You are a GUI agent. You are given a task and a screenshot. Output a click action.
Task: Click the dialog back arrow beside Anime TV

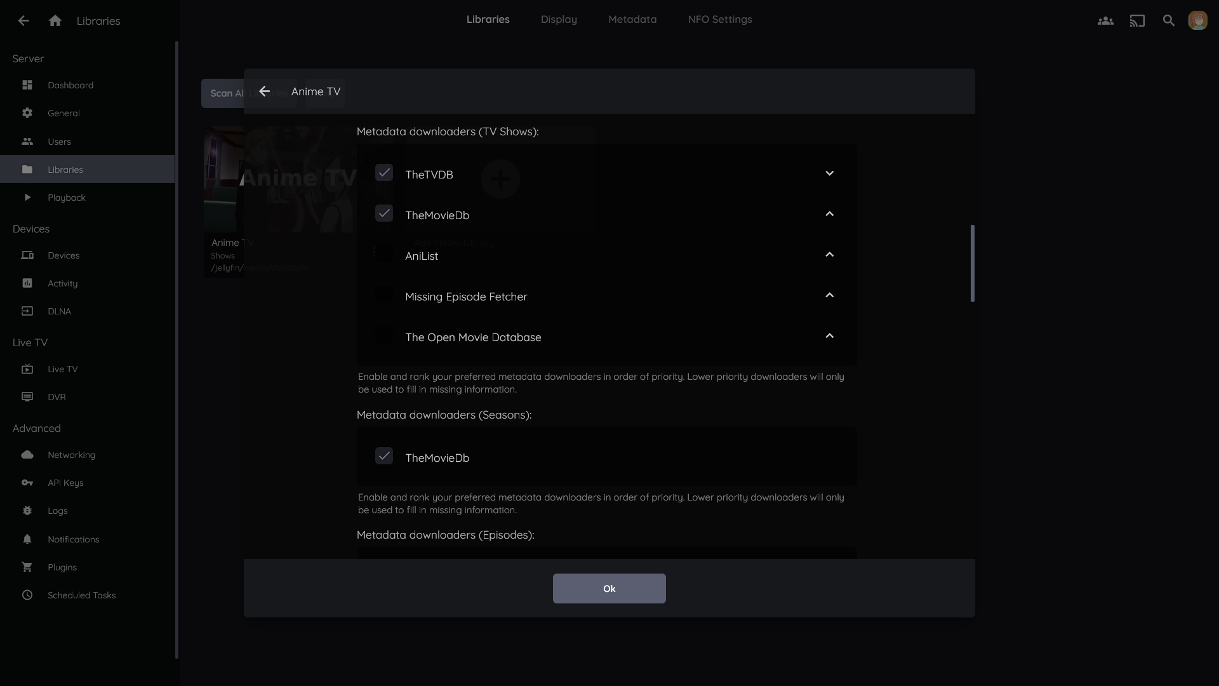tap(265, 91)
